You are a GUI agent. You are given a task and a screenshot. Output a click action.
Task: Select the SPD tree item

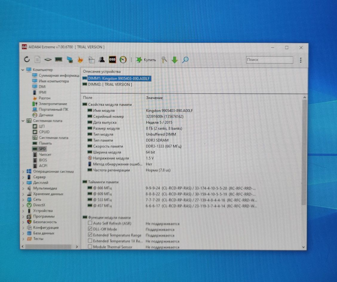coord(39,149)
